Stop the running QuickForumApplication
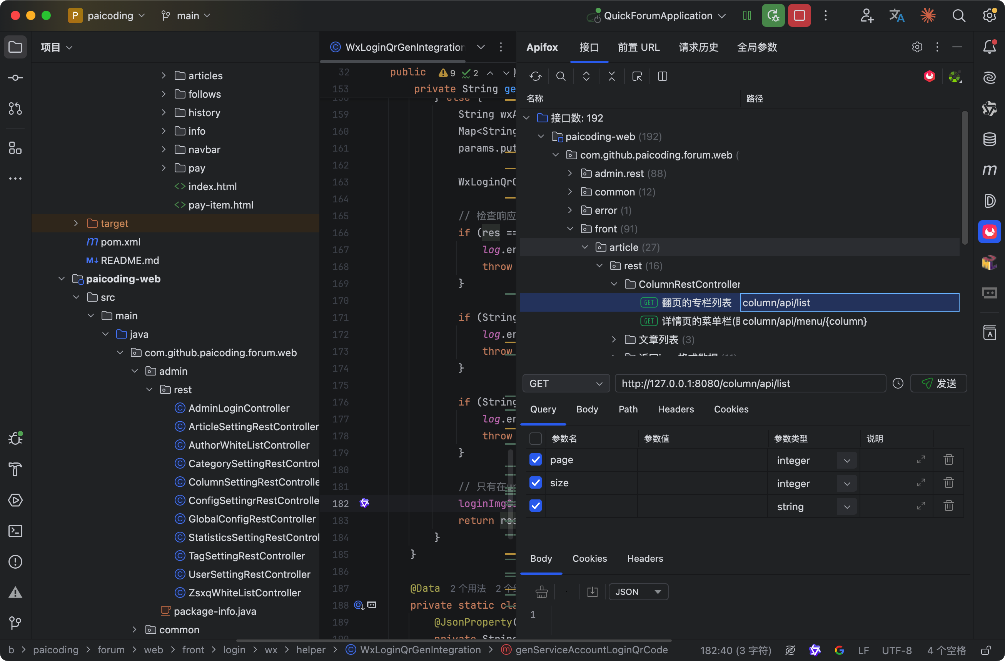This screenshot has height=661, width=1005. (799, 16)
